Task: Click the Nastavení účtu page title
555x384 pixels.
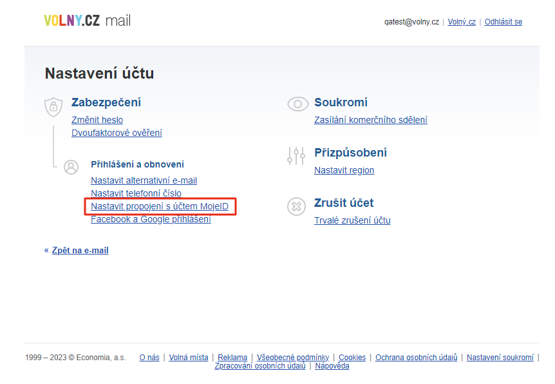Action: [99, 73]
